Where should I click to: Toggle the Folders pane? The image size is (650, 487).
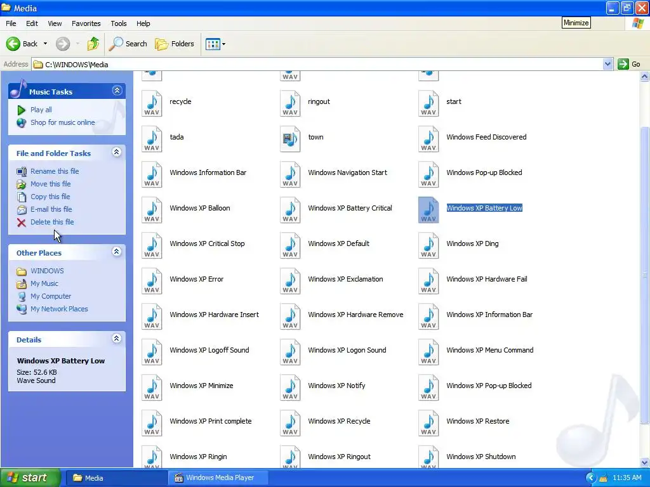point(175,44)
